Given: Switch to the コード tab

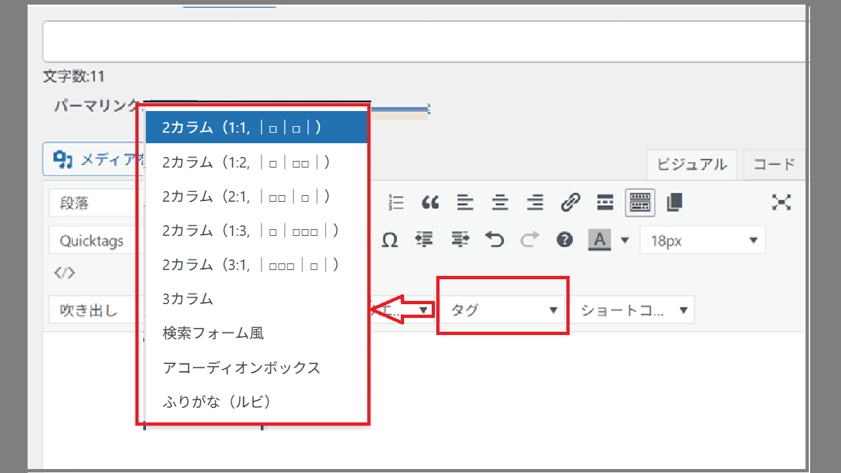Looking at the screenshot, I should coord(774,165).
